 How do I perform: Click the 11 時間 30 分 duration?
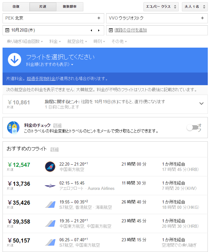[134, 183]
